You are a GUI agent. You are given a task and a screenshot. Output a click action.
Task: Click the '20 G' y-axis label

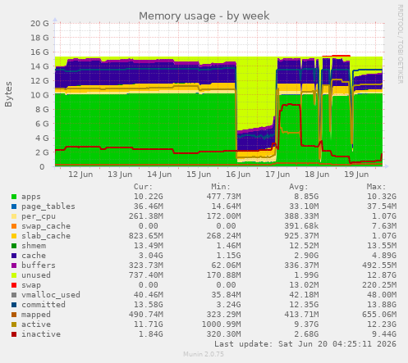[39, 24]
